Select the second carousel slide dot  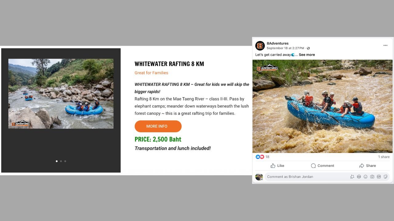[x=61, y=161]
